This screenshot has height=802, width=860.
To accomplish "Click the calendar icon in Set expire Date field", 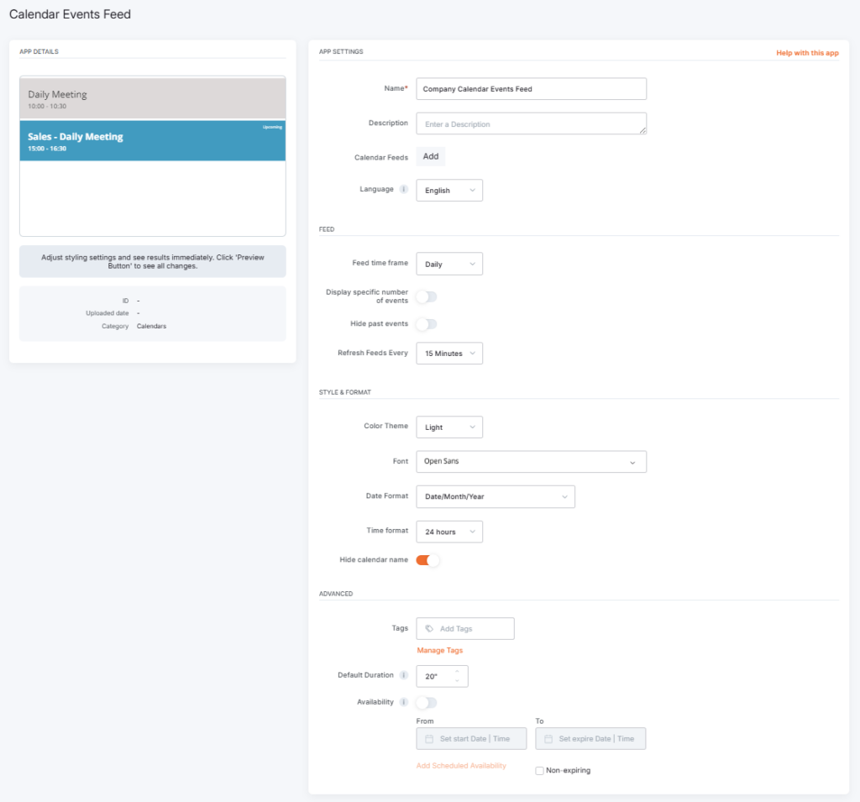I will [547, 738].
